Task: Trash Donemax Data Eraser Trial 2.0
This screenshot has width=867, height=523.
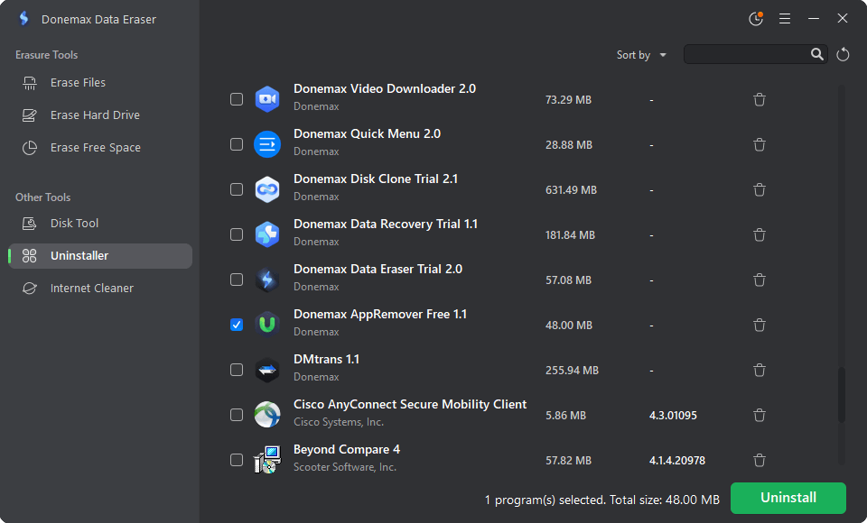Action: (x=760, y=280)
